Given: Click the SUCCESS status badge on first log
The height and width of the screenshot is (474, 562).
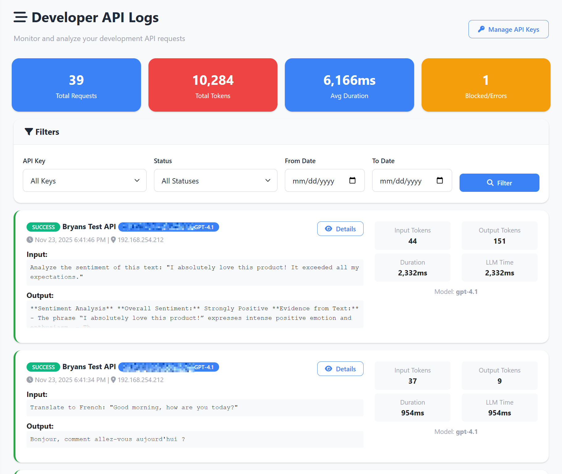Looking at the screenshot, I should pyautogui.click(x=43, y=227).
